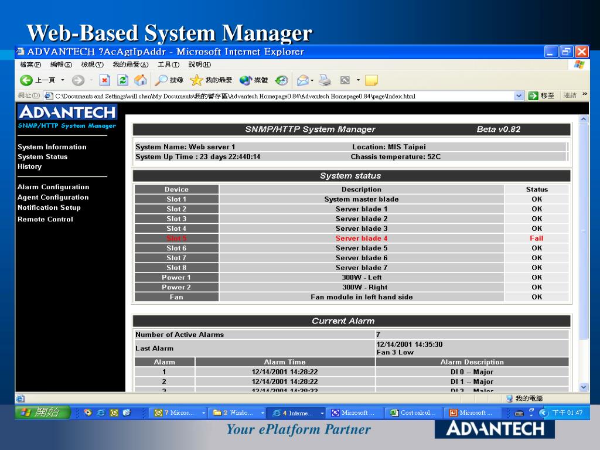Click the ADVANTECH logo in the sidebar
600x450 pixels.
point(67,112)
